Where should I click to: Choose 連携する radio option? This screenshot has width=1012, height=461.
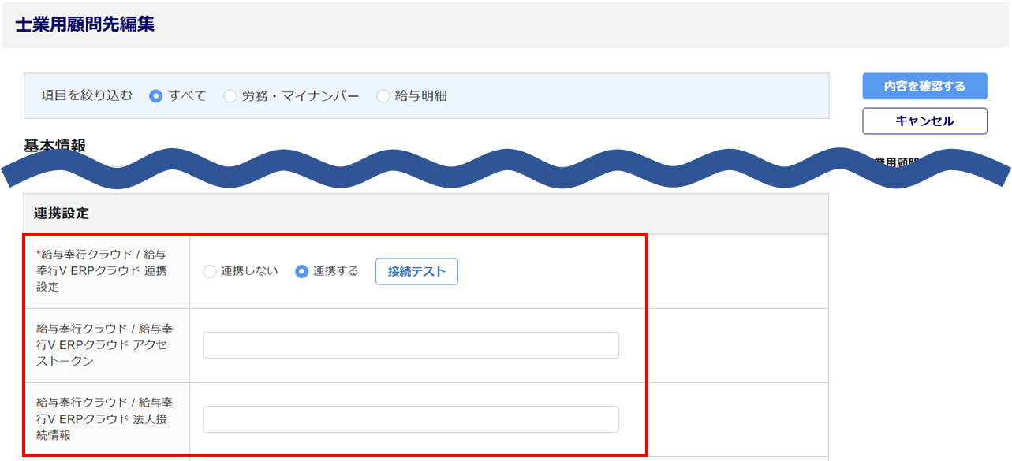[x=301, y=271]
